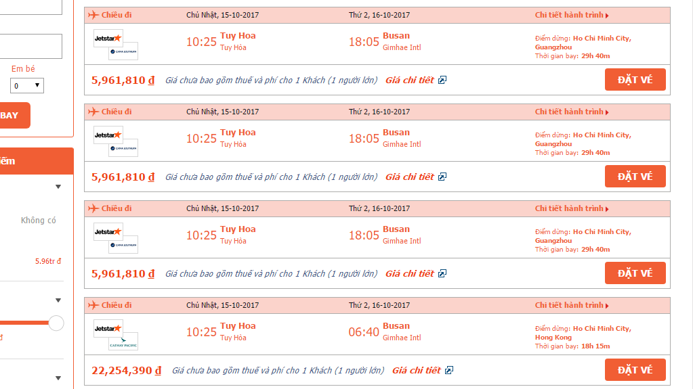Book the 22,254,390 đ flight with ĐẶT VÉ
Image resolution: width=693 pixels, height=389 pixels.
[x=635, y=370]
